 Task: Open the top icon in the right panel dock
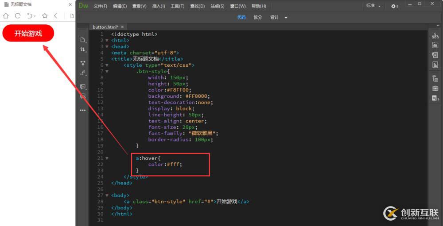pyautogui.click(x=435, y=35)
